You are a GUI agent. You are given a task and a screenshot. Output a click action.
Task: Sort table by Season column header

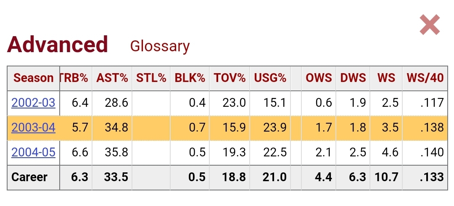pos(33,78)
